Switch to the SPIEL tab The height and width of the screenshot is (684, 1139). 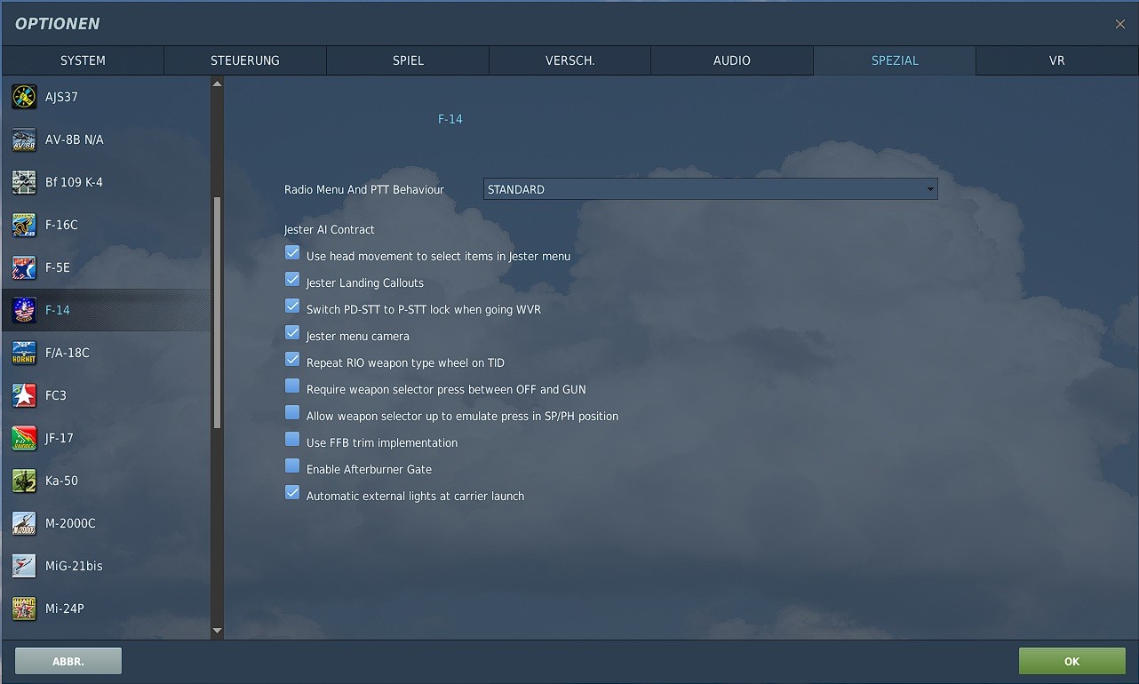click(x=408, y=60)
